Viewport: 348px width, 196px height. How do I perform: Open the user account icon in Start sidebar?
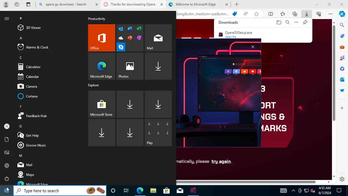7,126
